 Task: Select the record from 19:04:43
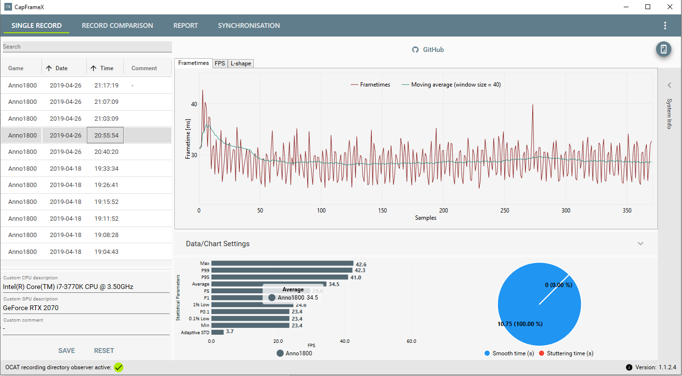(86, 251)
